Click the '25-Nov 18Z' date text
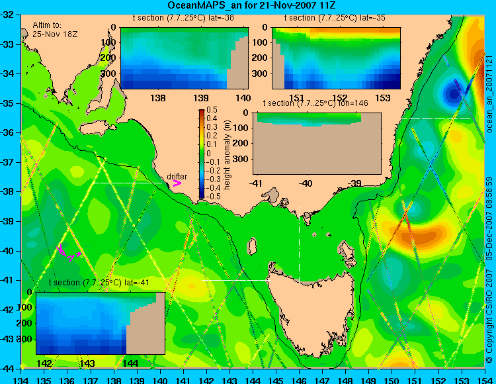This screenshot has height=384, width=496. tap(55, 34)
